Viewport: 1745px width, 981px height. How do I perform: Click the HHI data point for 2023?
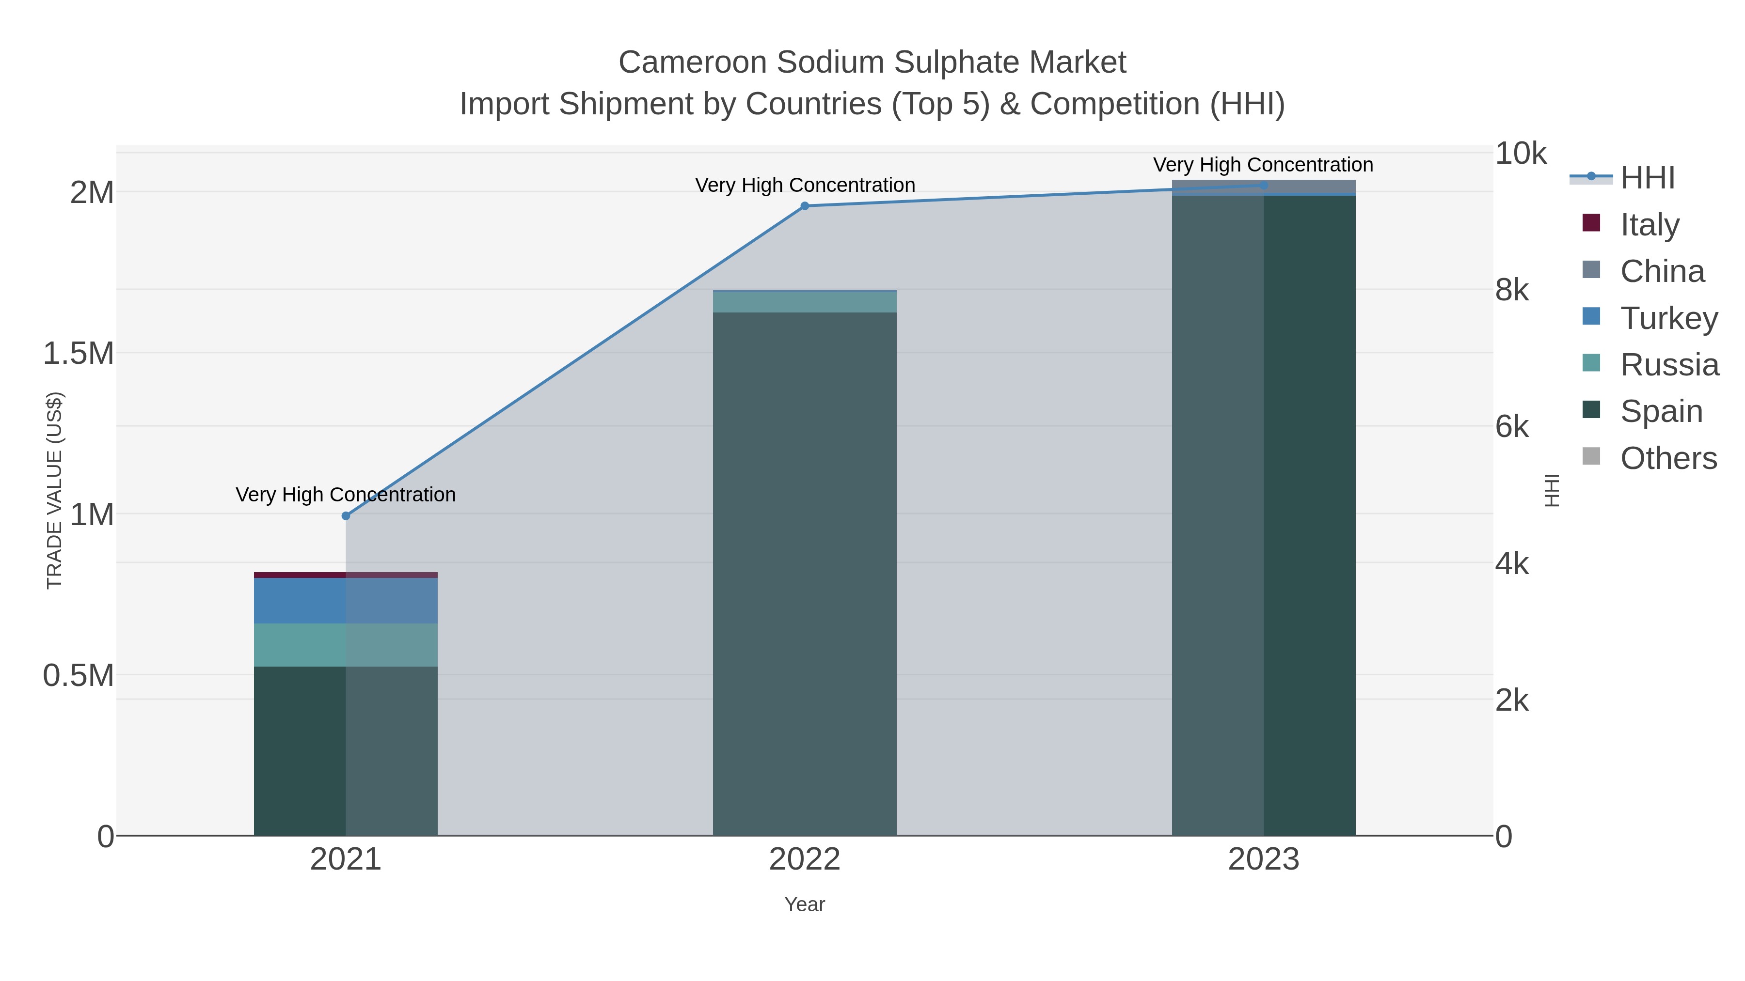click(1263, 185)
